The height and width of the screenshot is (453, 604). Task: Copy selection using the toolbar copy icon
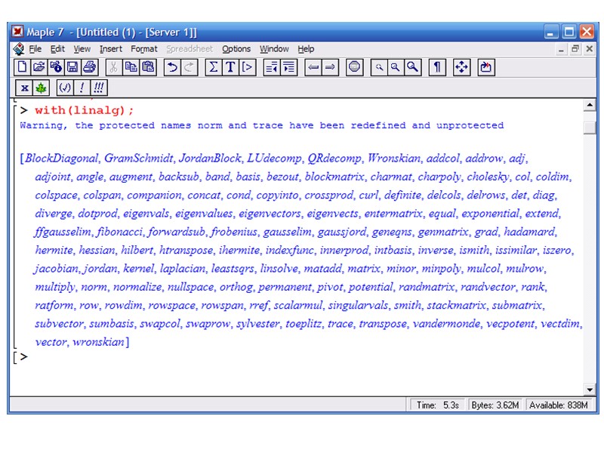(131, 67)
